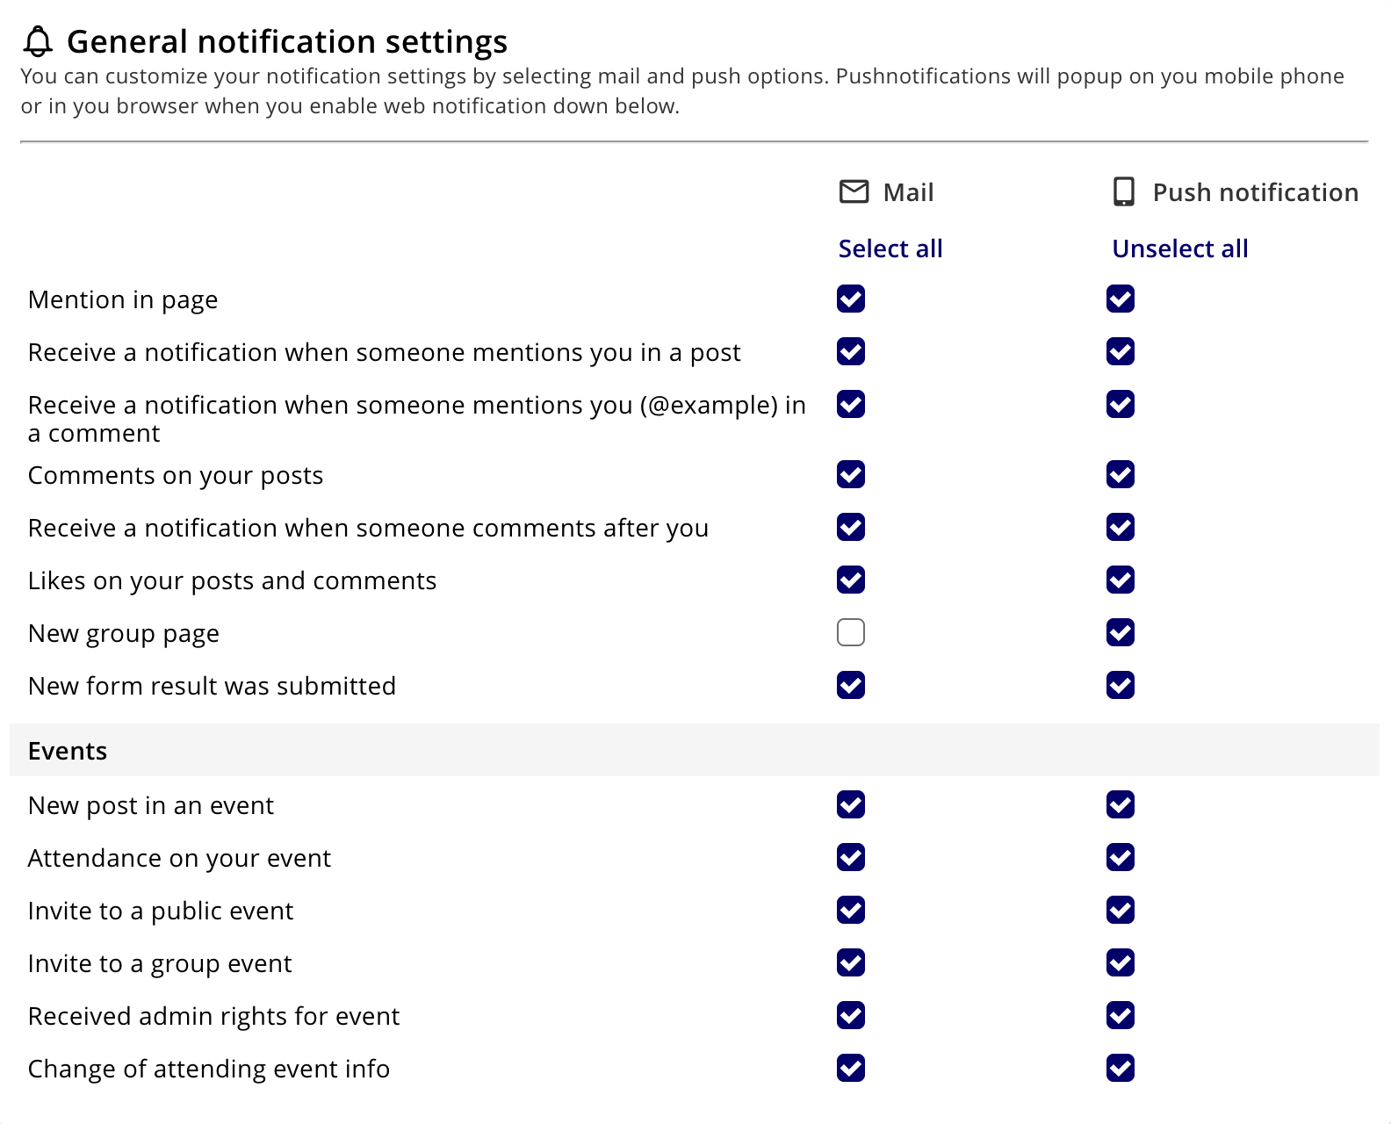Viewport: 1391px width, 1124px height.
Task: Select all Mail notifications
Action: pyautogui.click(x=890, y=249)
